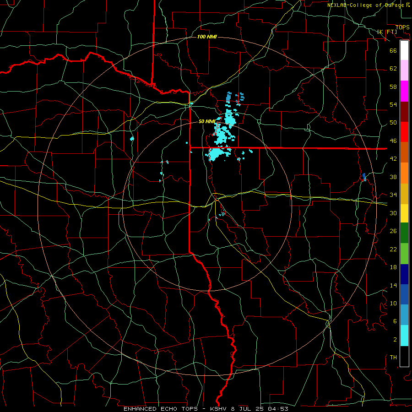
Task: Click the 'KSHV' radar site identifier
Action: click(x=219, y=409)
